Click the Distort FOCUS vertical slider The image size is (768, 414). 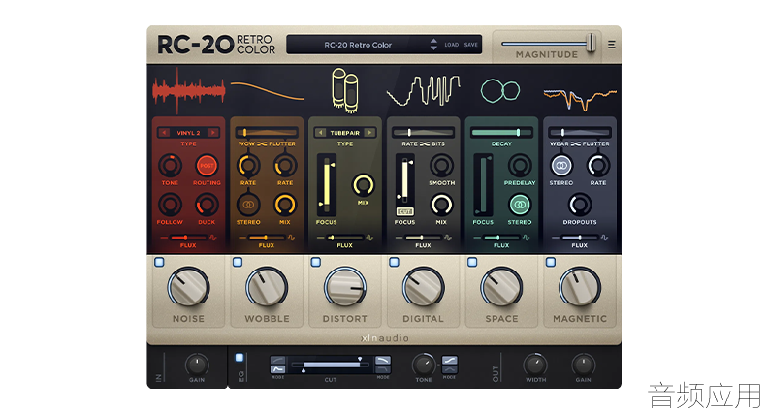pyautogui.click(x=327, y=185)
